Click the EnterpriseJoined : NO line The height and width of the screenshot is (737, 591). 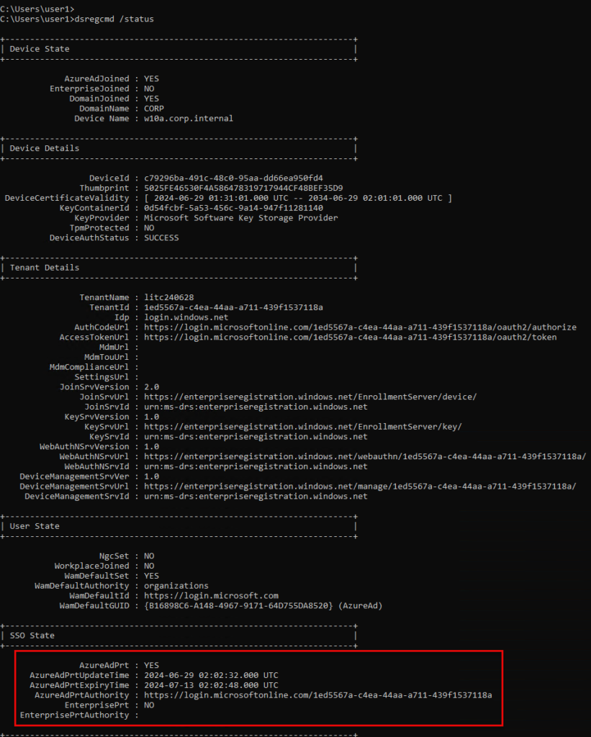click(x=102, y=89)
